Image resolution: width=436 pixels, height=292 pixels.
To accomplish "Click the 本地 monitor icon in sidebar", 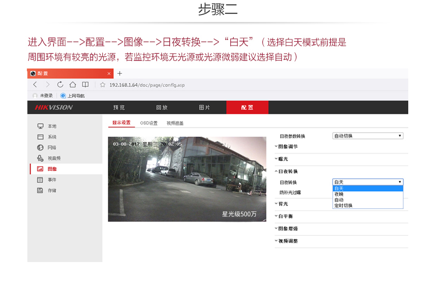I will tap(41, 126).
